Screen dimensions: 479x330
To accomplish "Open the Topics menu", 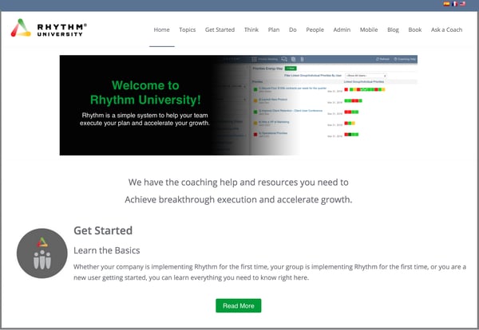I will (x=188, y=29).
